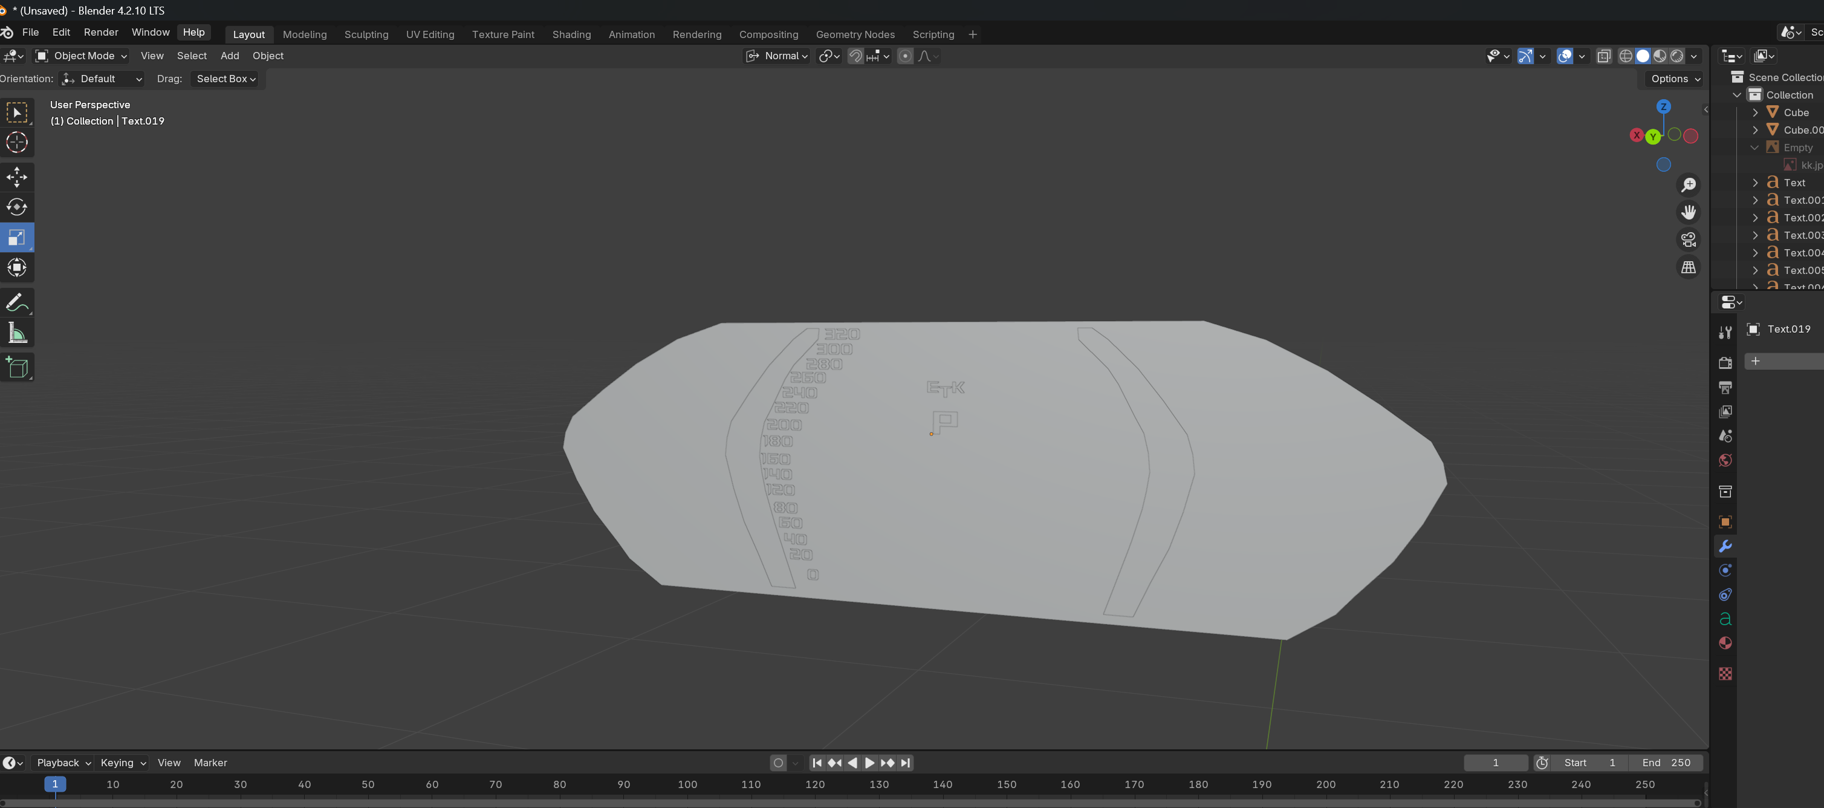This screenshot has width=1824, height=808.
Task: Select the Rotate tool
Action: coord(17,207)
